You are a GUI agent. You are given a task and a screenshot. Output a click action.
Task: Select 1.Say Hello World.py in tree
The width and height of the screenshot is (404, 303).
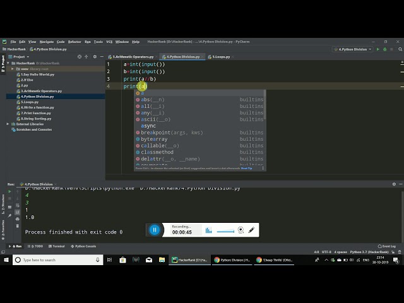37,74
